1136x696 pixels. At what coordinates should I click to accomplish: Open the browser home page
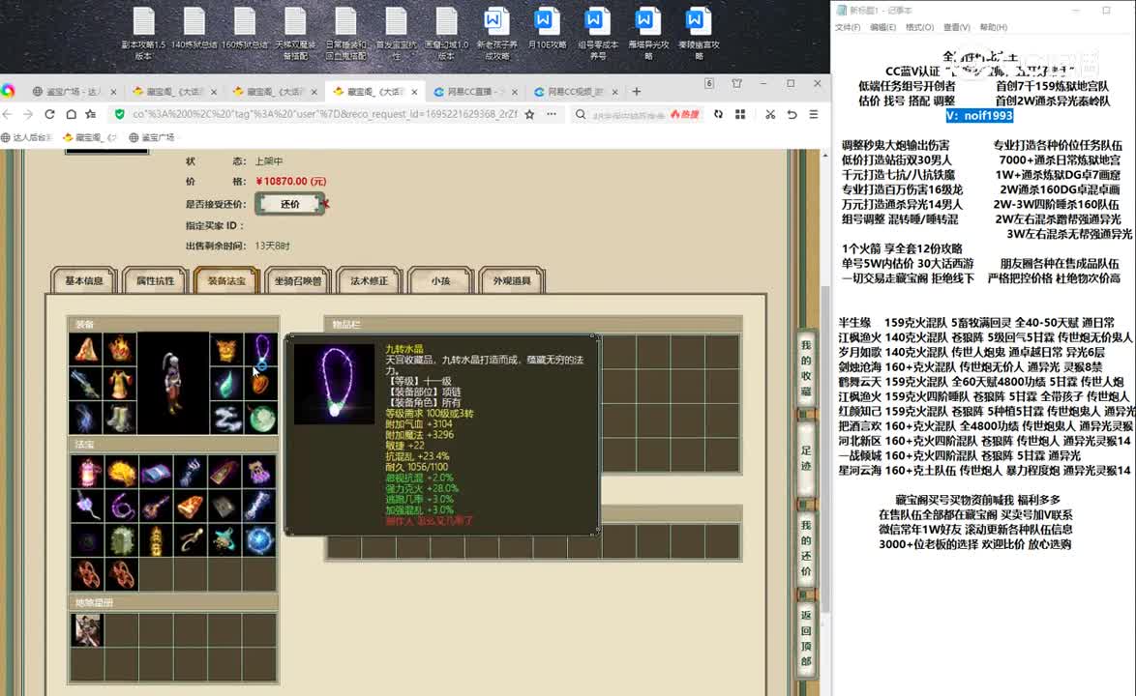71,114
